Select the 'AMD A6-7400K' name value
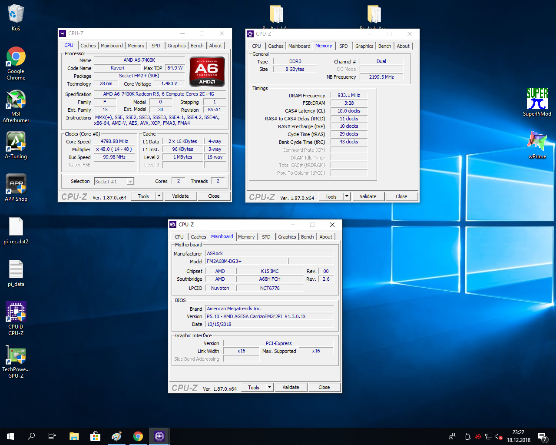Image resolution: width=556 pixels, height=445 pixels. coord(139,60)
